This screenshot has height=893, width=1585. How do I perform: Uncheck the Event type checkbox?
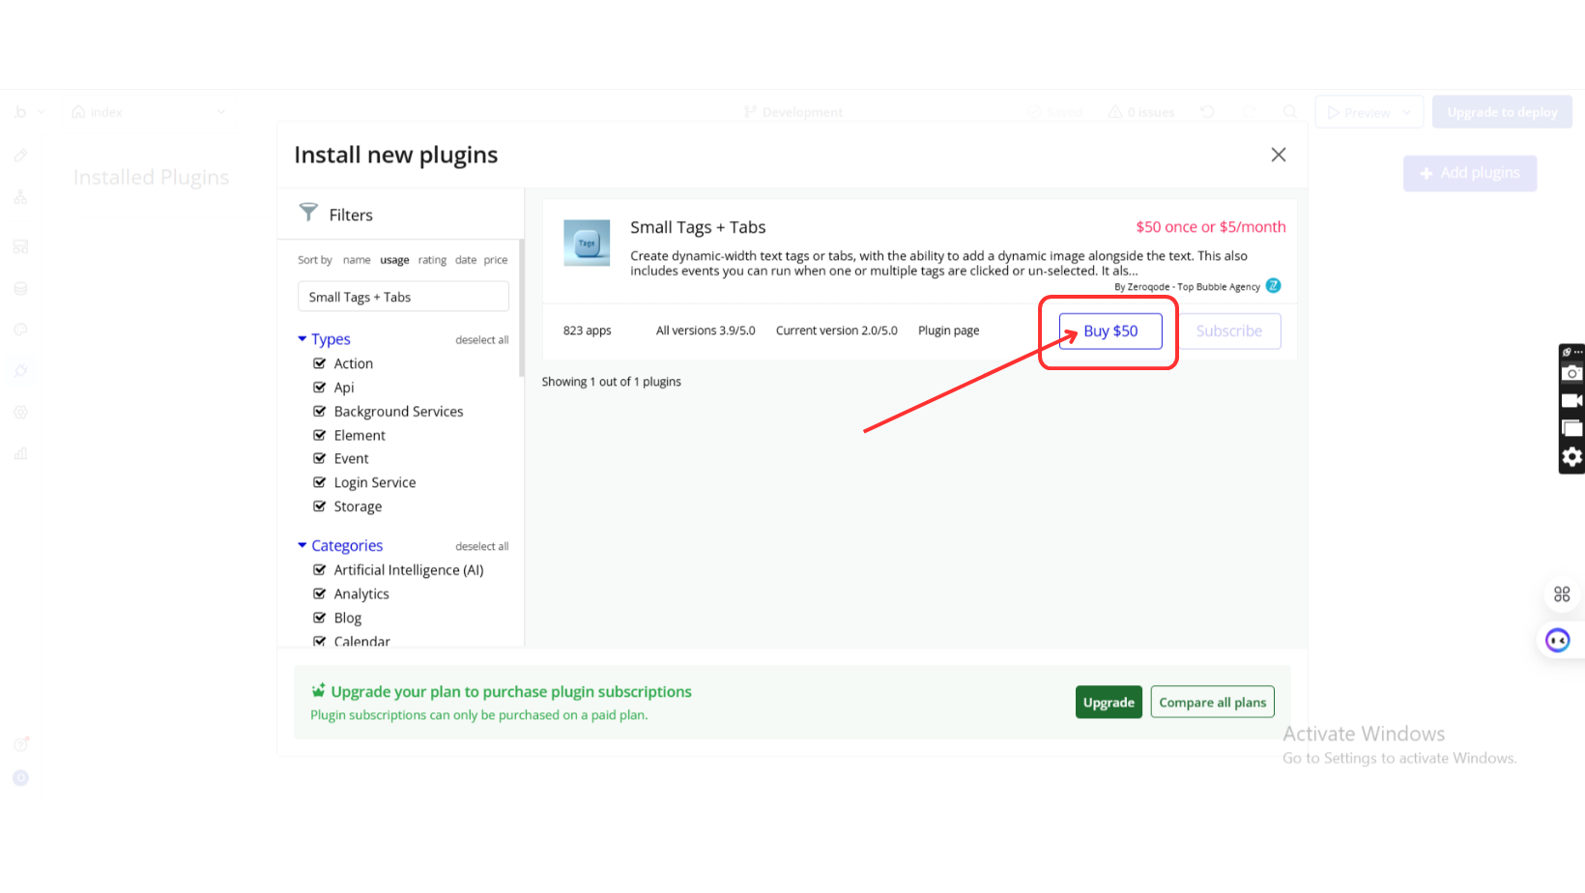pyautogui.click(x=320, y=458)
